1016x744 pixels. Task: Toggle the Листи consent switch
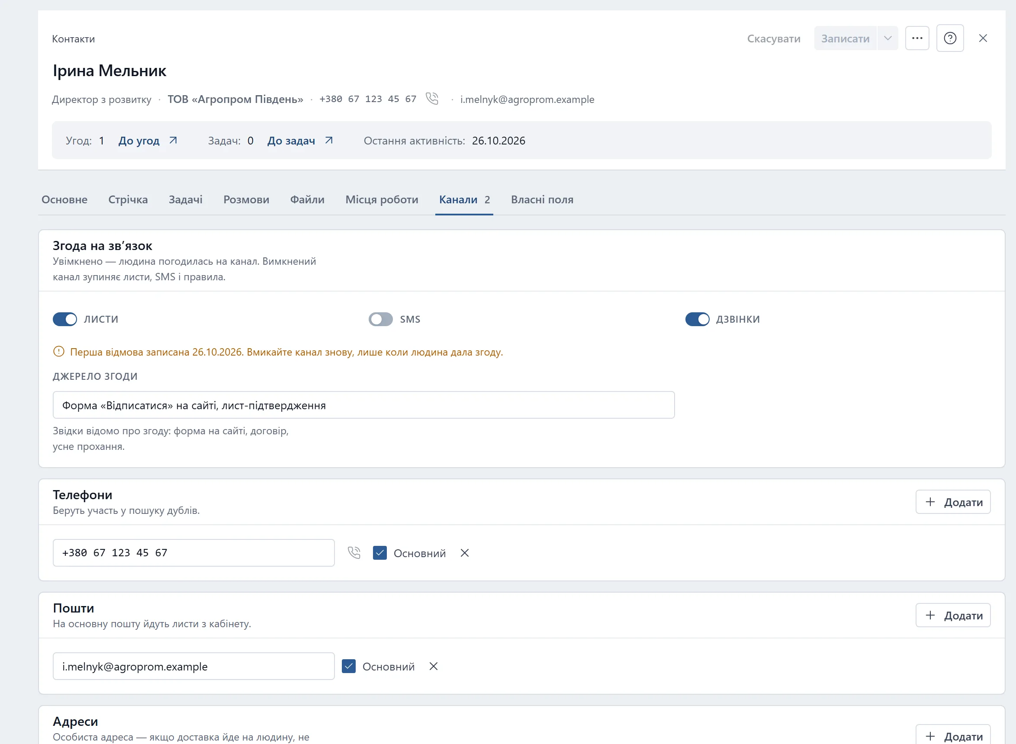point(65,319)
